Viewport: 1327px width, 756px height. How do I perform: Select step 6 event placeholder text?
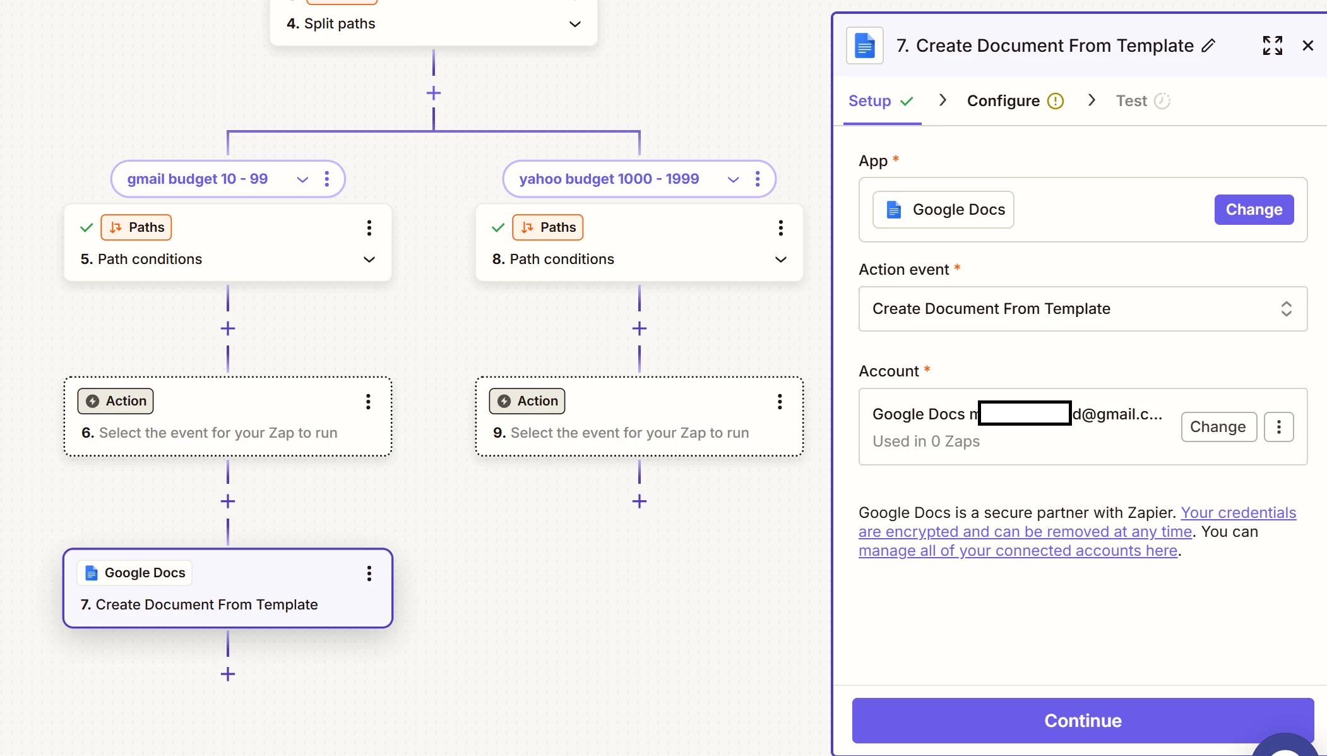click(218, 433)
